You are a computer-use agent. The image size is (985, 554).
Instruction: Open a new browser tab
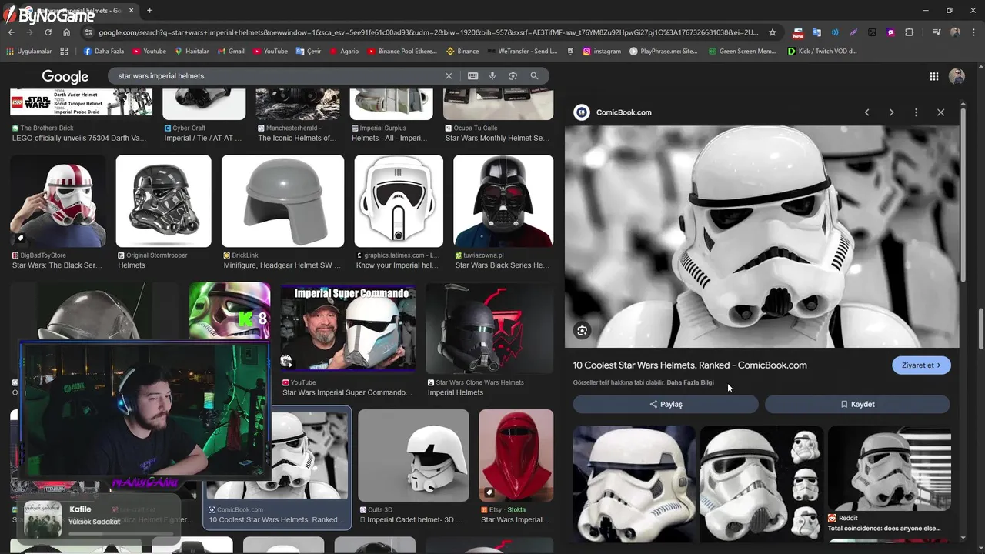coord(149,11)
